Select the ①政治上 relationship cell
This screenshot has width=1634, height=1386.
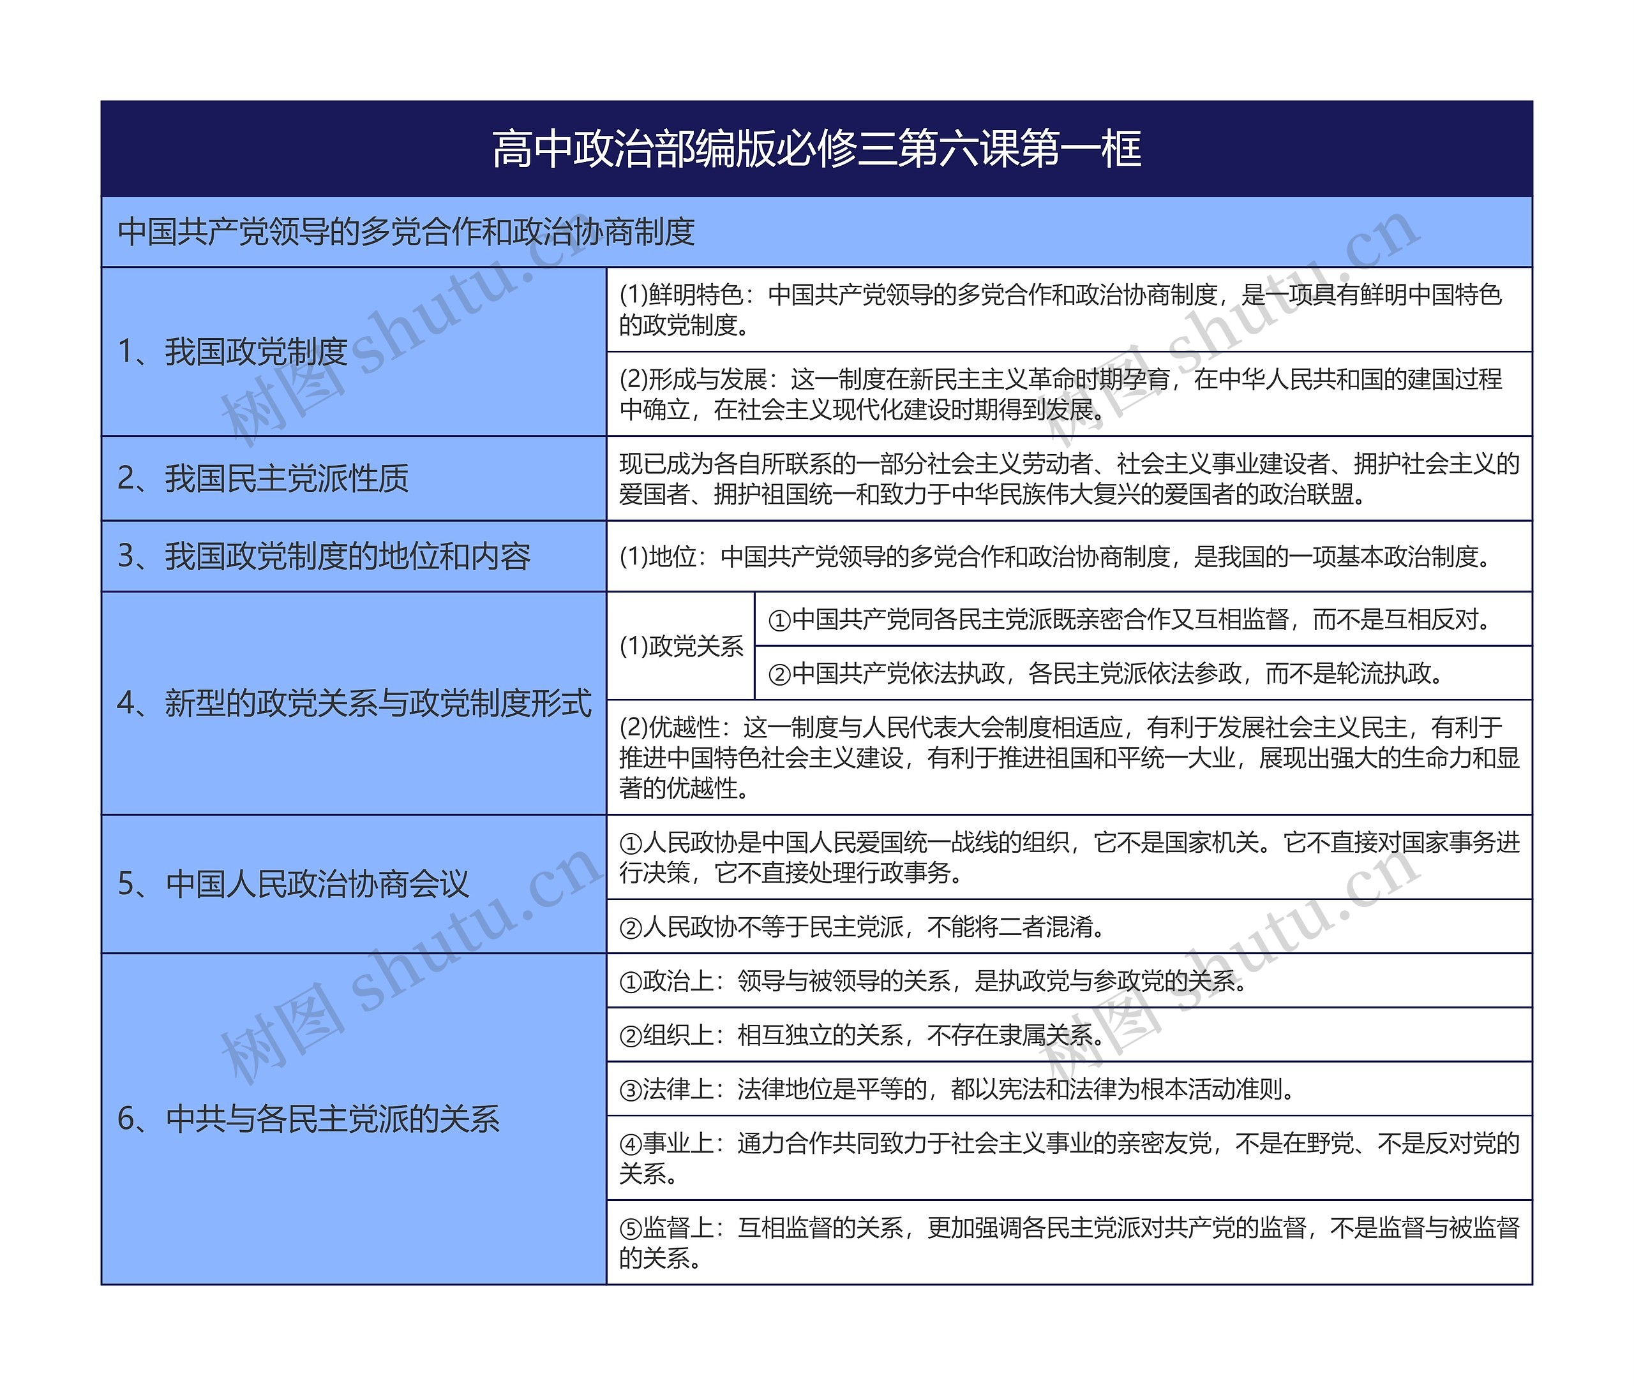(1069, 980)
